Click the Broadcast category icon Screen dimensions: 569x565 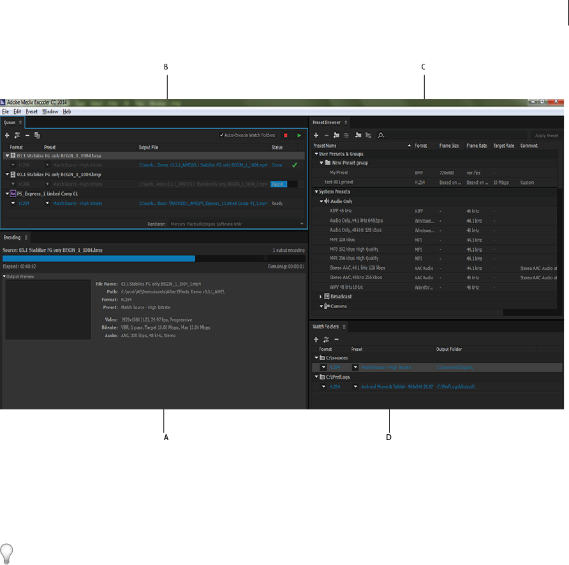327,297
